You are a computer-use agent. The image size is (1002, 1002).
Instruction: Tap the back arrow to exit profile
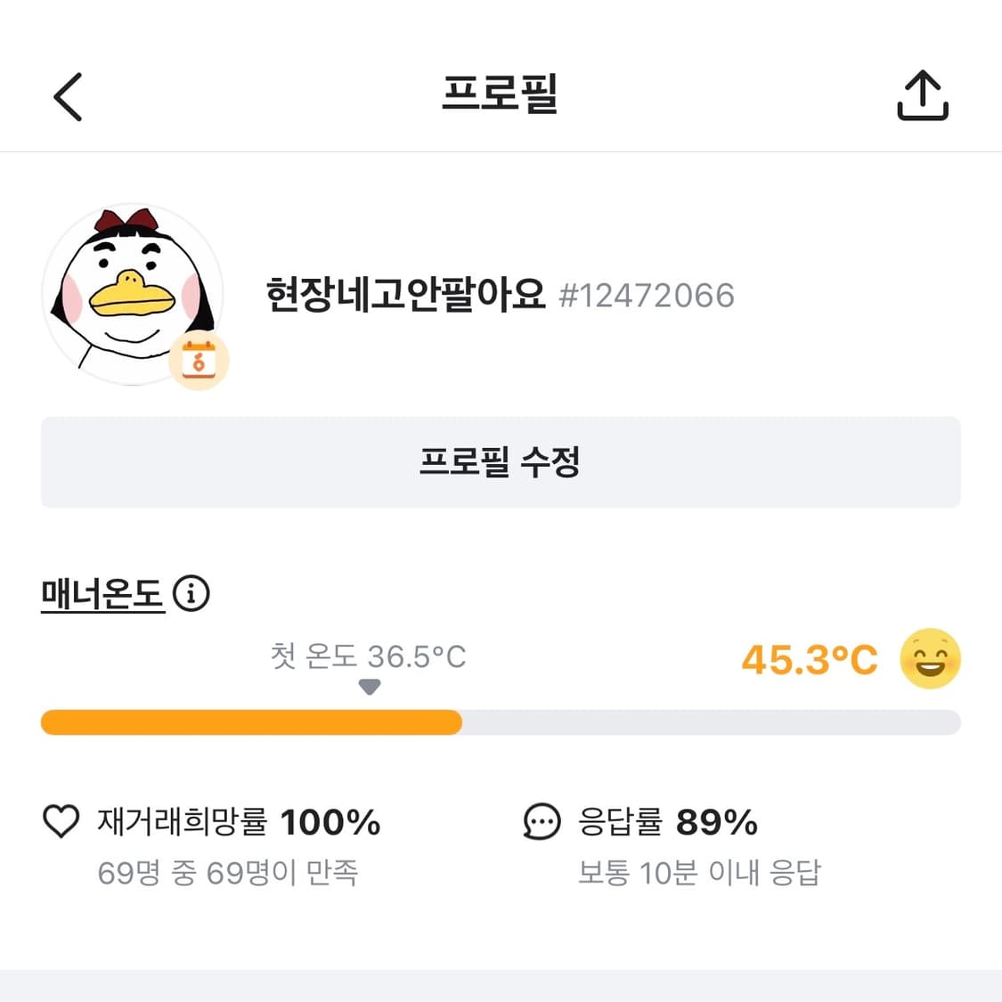(67, 95)
